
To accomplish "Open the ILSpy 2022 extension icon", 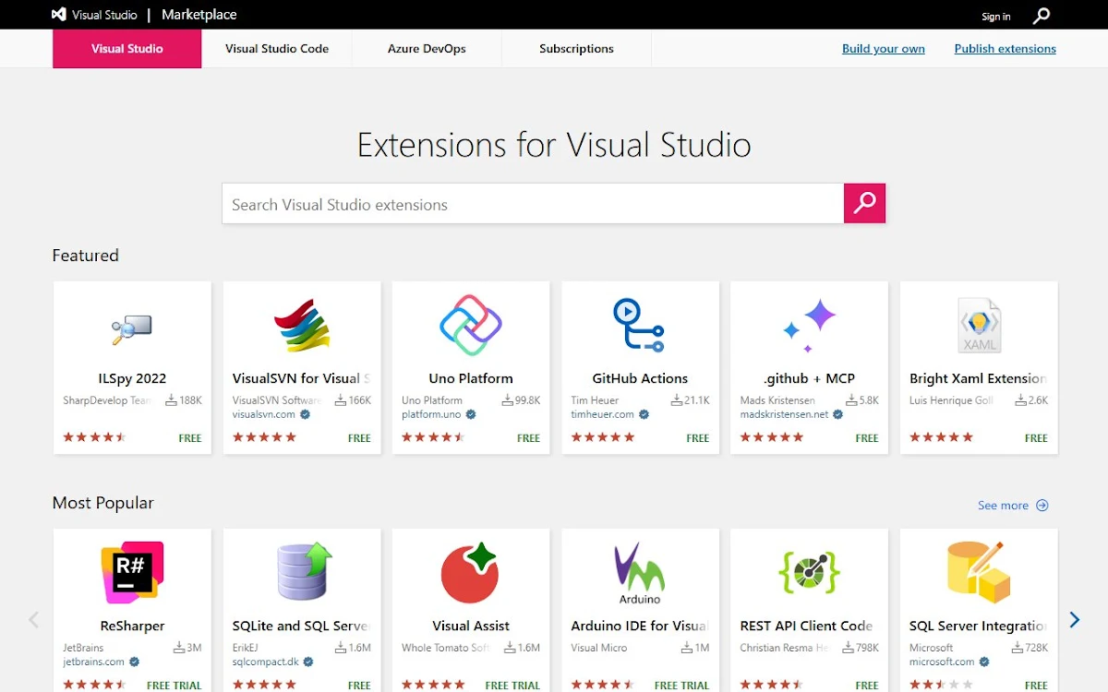I will pyautogui.click(x=132, y=328).
